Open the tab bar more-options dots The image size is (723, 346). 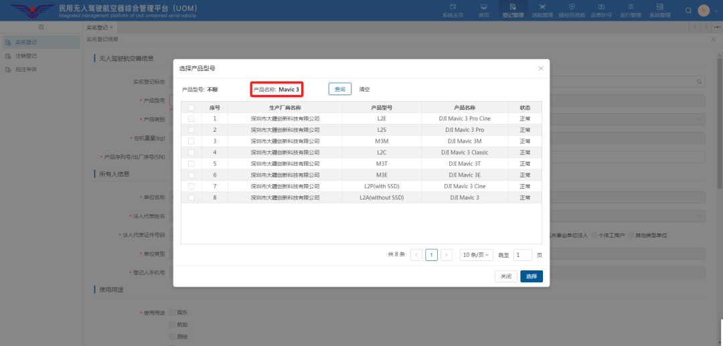click(717, 27)
